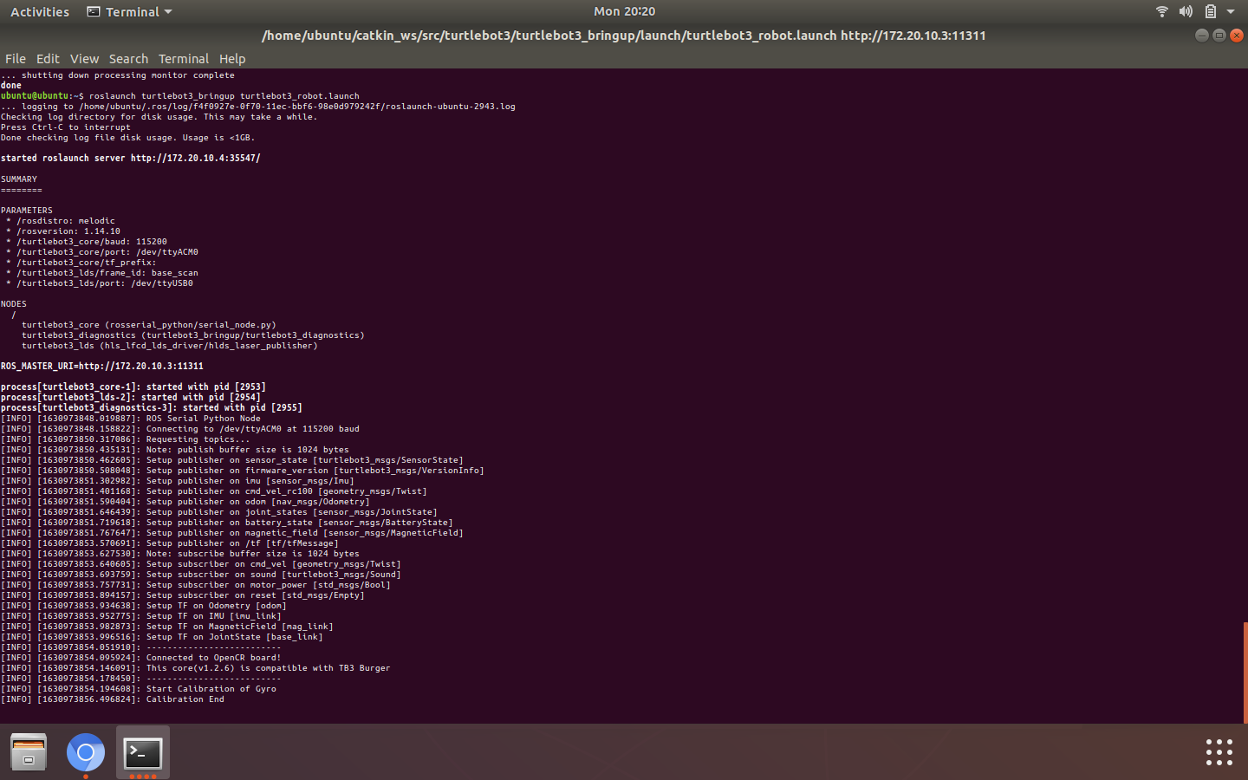Viewport: 1248px width, 780px height.
Task: Open the Edit menu
Action: (48, 59)
